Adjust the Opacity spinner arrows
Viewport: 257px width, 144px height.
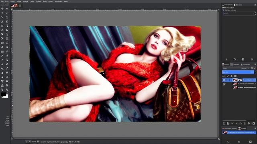(x=255, y=72)
